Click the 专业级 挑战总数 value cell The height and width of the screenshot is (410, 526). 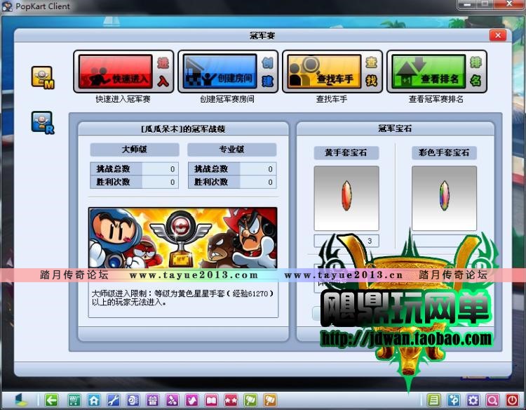pos(258,169)
